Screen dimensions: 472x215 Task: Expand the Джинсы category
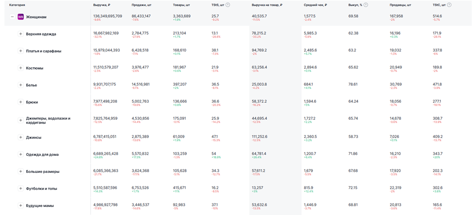pos(21,137)
